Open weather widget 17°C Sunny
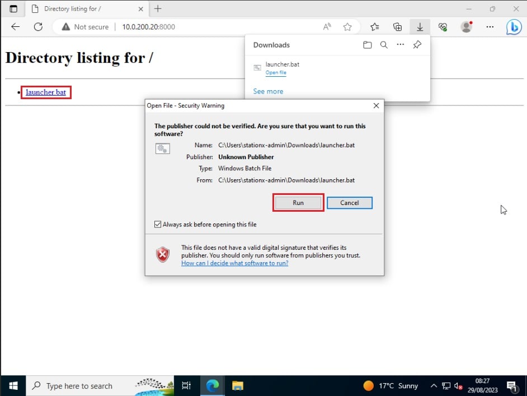The image size is (527, 396). [x=390, y=385]
